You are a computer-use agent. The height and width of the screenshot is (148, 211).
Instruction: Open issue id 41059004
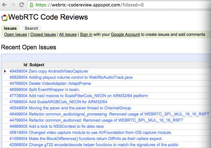point(18,139)
